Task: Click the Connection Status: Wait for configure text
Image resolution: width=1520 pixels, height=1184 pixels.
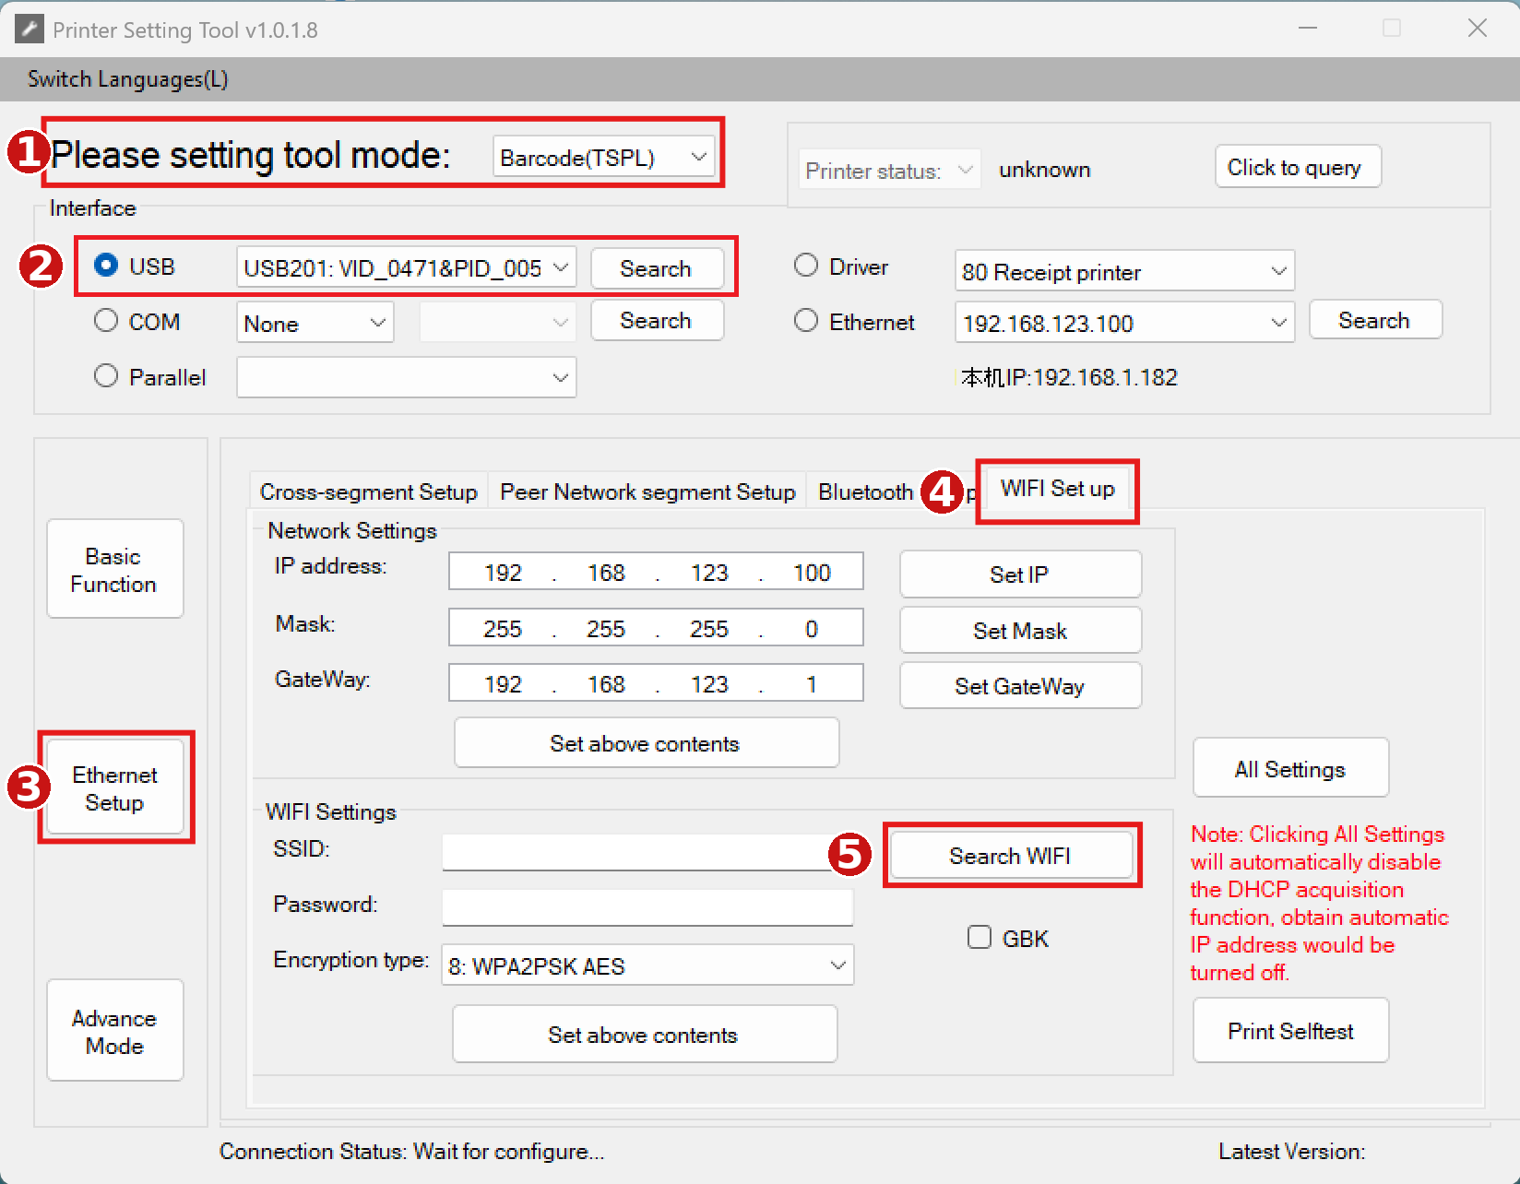Action: 411,1152
